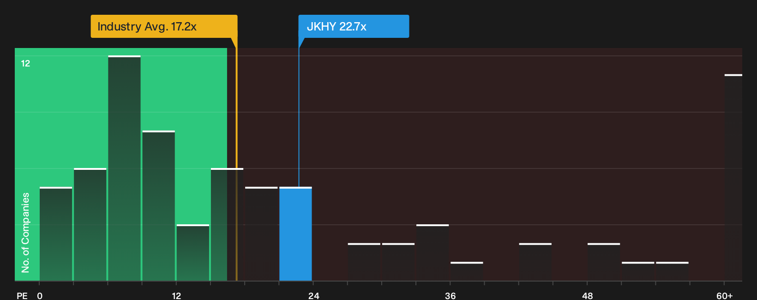Click the x-axis label 60+
Image resolution: width=757 pixels, height=300 pixels.
pyautogui.click(x=724, y=295)
